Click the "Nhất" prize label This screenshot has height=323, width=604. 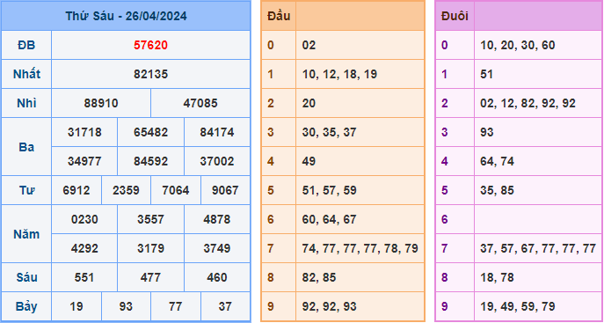pos(26,74)
